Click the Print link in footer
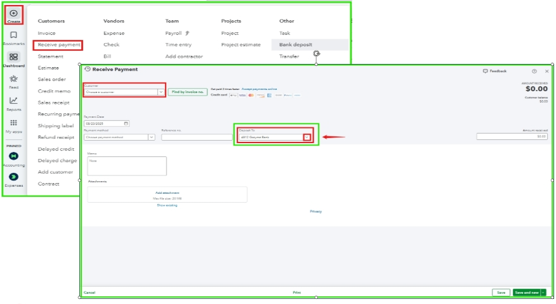 point(297,293)
